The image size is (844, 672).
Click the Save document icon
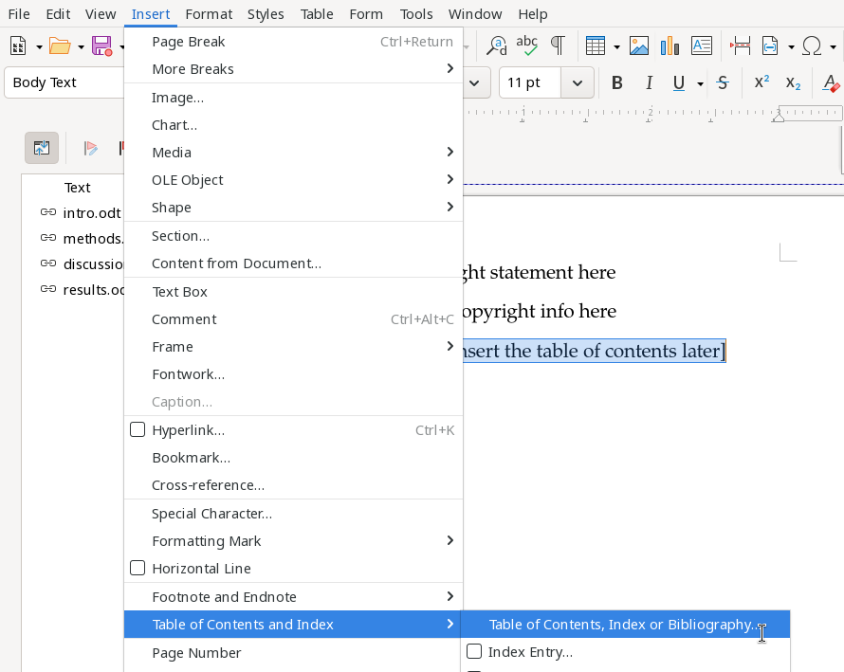(101, 46)
